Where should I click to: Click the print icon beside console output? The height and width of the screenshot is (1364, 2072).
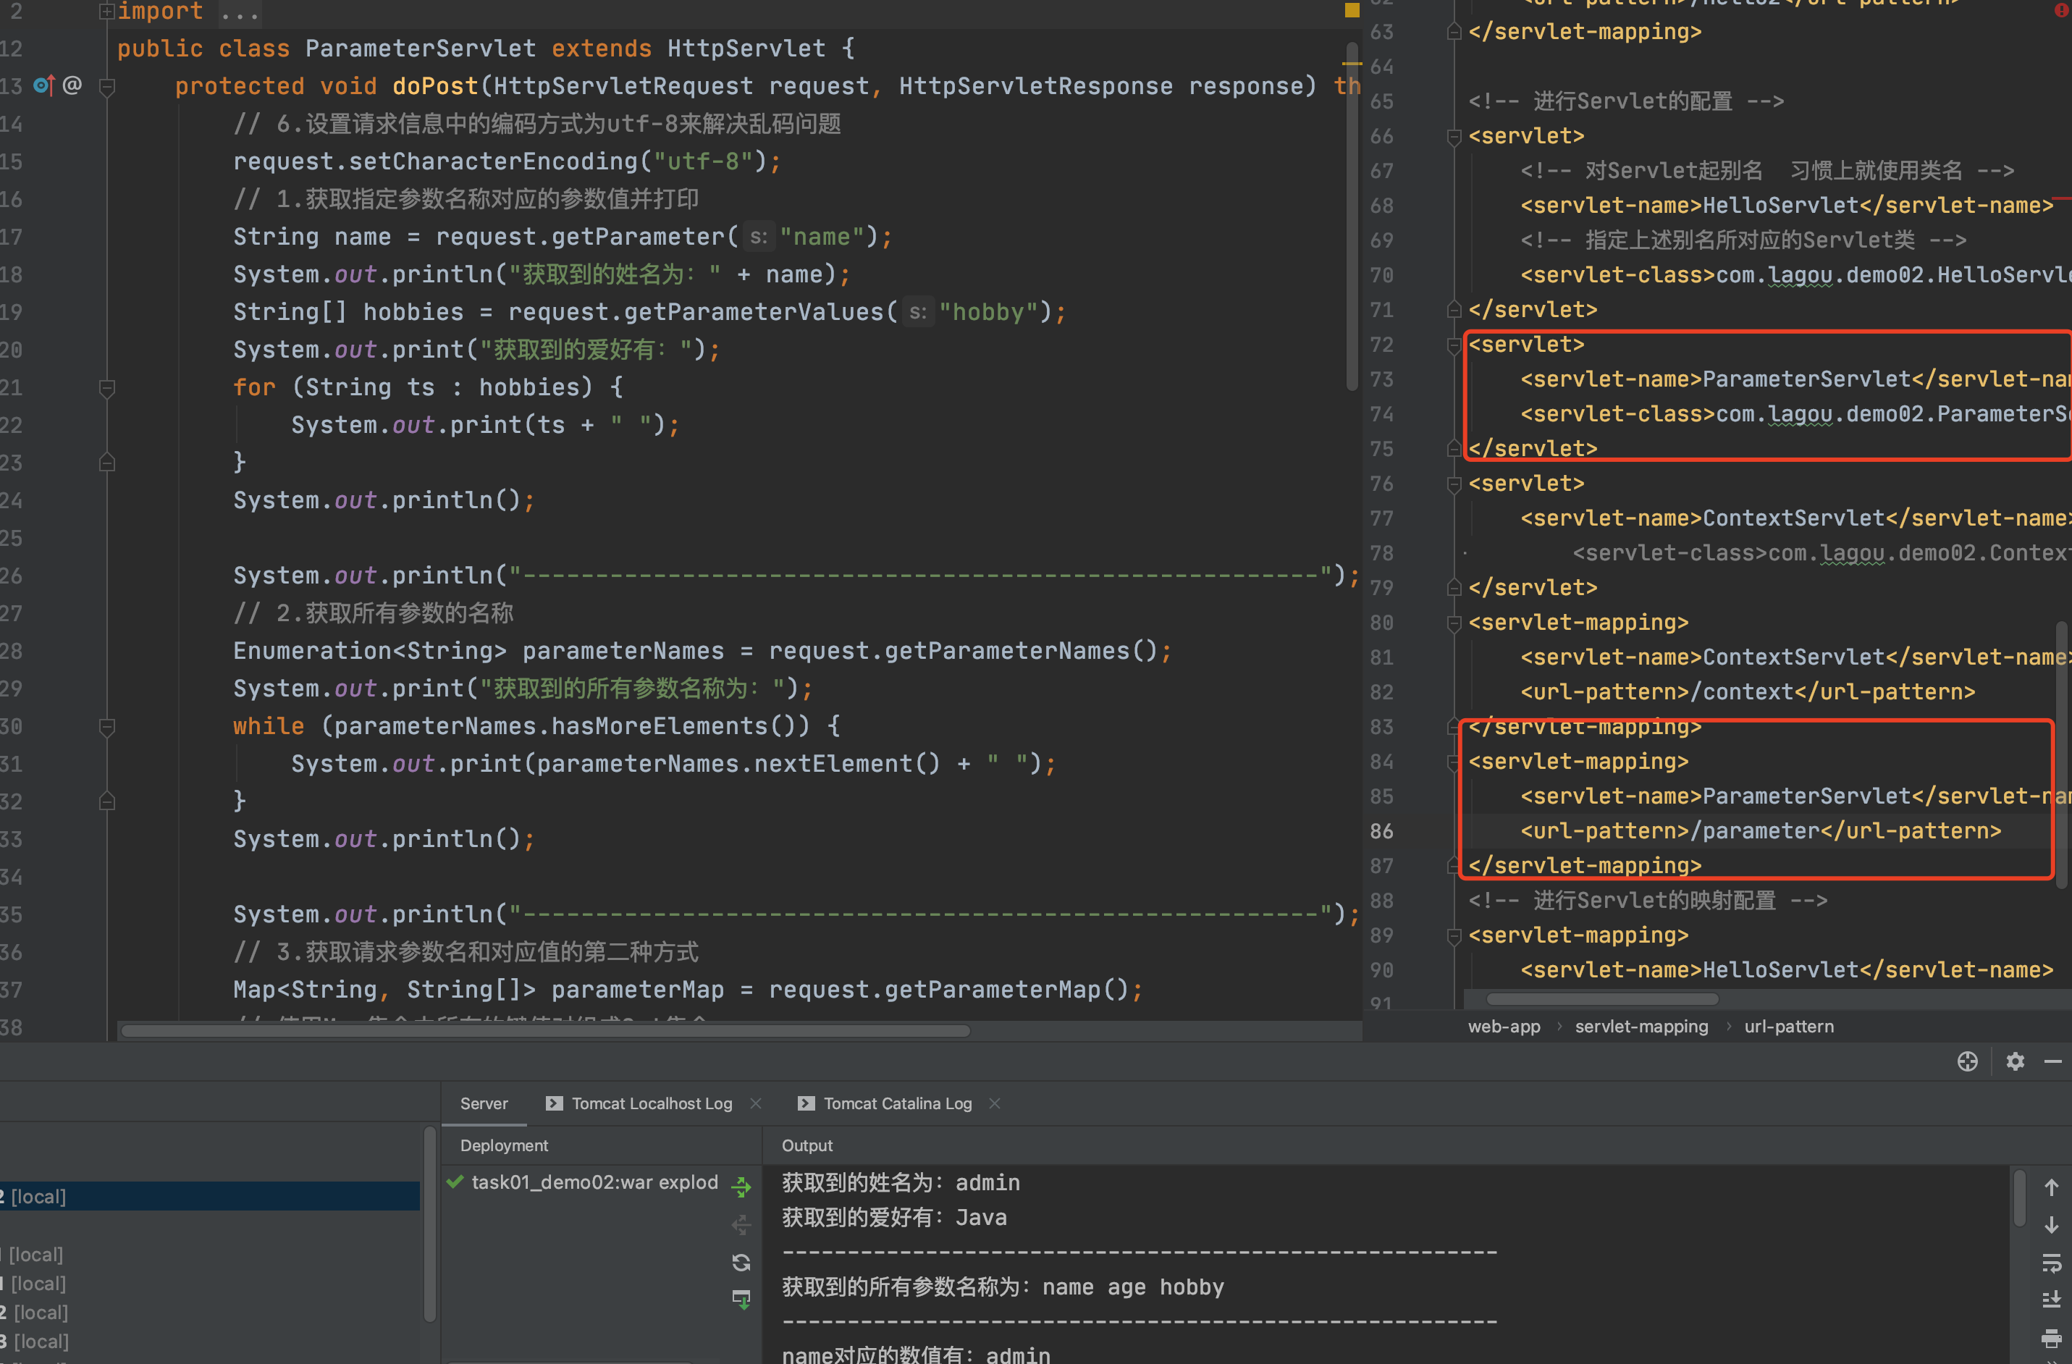pos(2051,1338)
